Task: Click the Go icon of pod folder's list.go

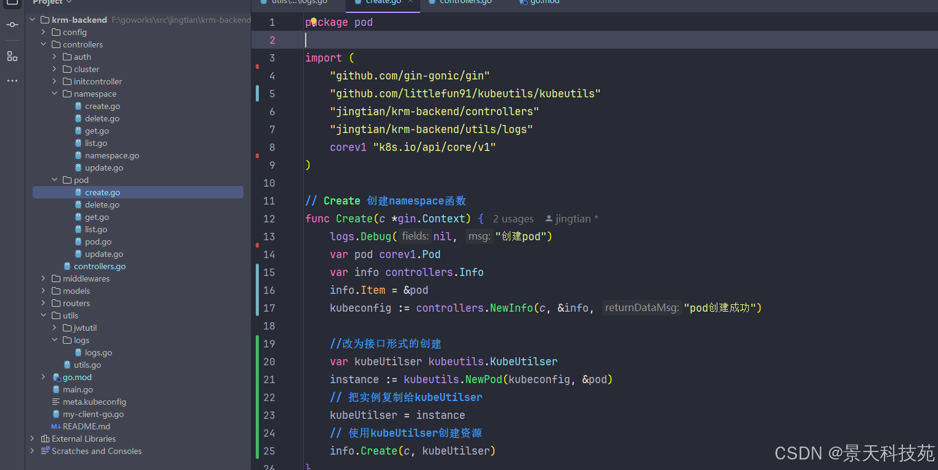Action: [78, 229]
